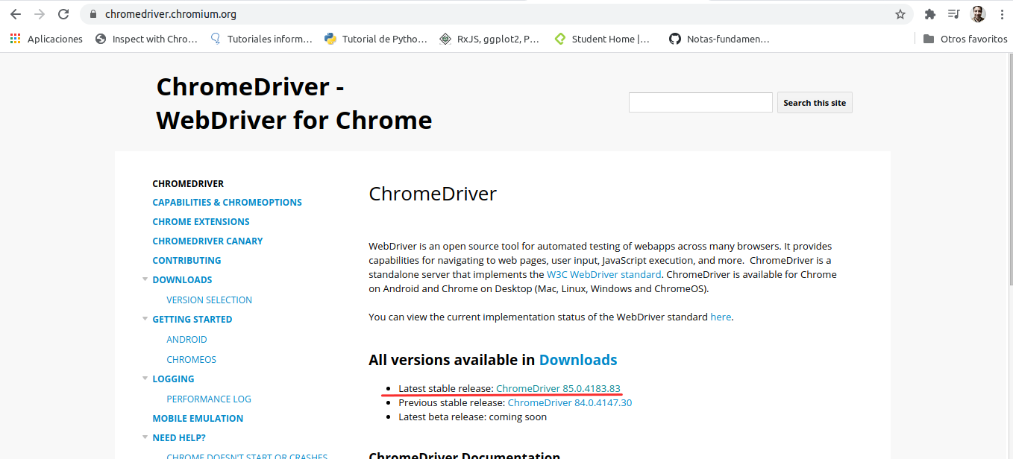Image resolution: width=1013 pixels, height=459 pixels.
Task: Open the Chrome extensions puzzle icon
Action: click(929, 14)
